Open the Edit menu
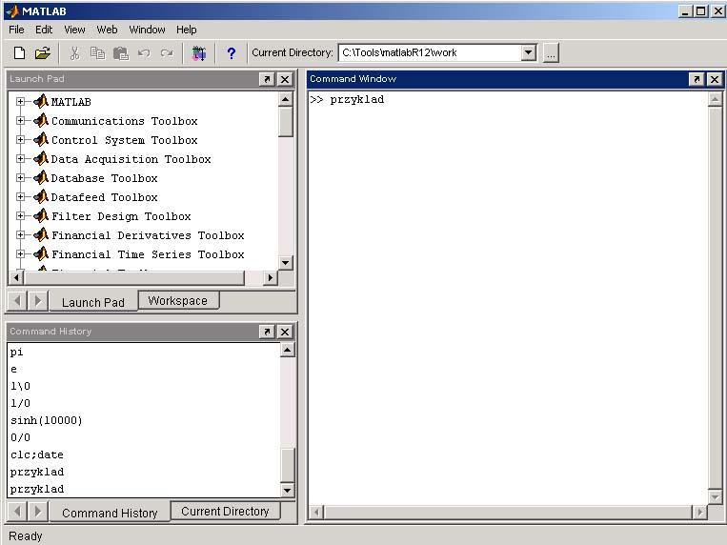 coord(44,30)
